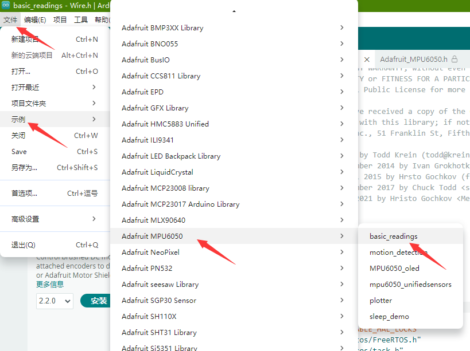Switch to the Adafruit_MPU6050.h tab

[418, 60]
